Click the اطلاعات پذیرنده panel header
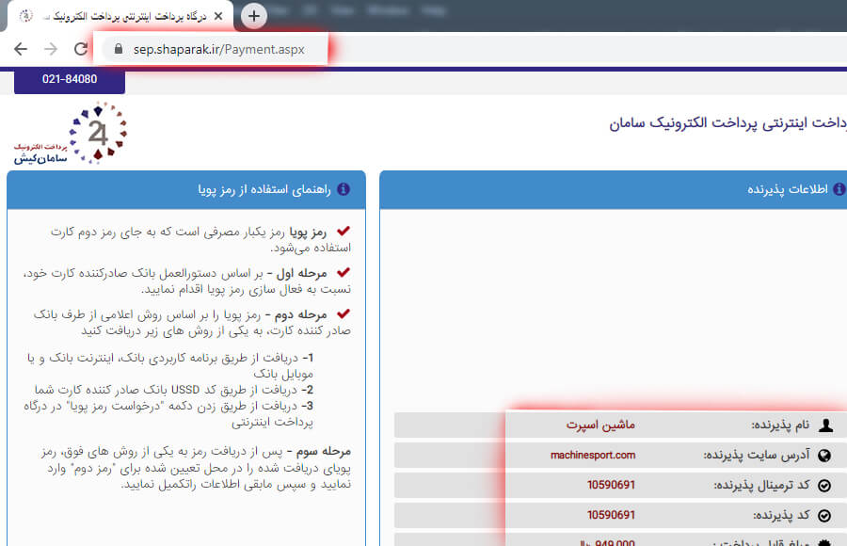The width and height of the screenshot is (847, 546). (613, 190)
